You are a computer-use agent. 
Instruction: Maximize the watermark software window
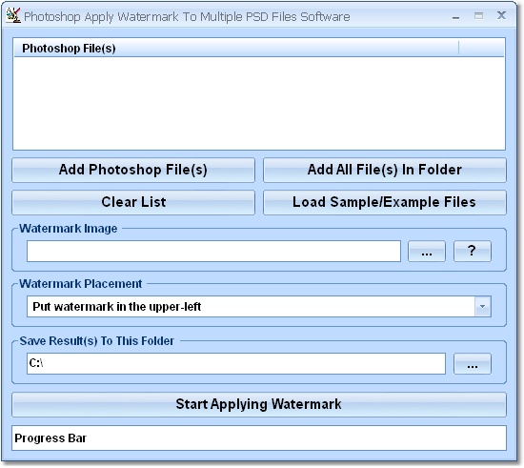coord(478,15)
